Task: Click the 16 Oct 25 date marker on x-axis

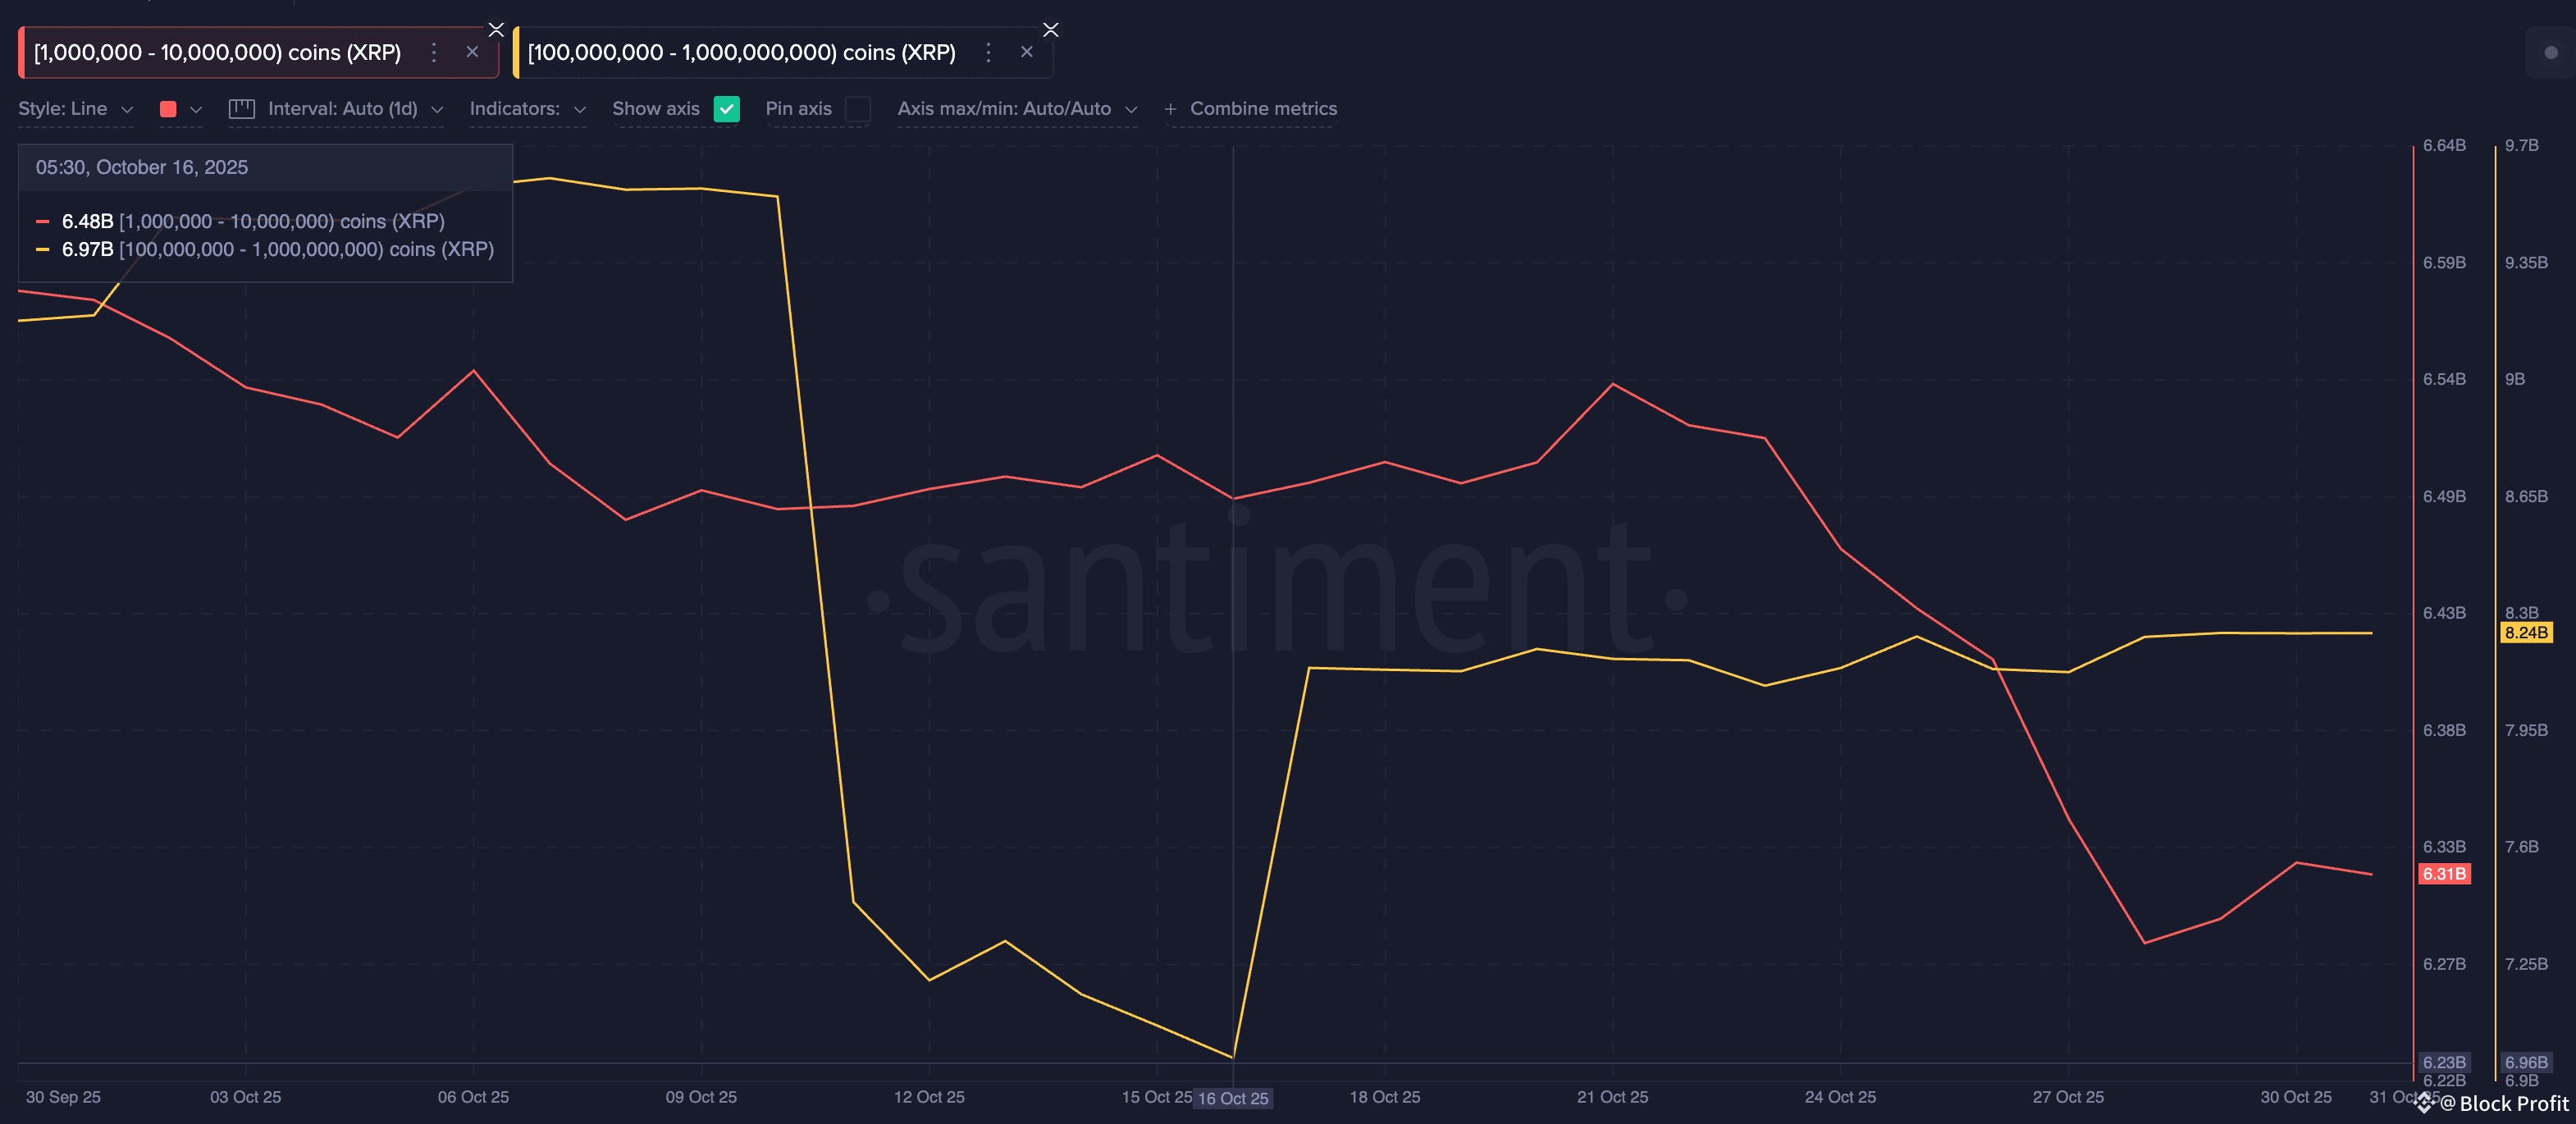Action: (1232, 1098)
